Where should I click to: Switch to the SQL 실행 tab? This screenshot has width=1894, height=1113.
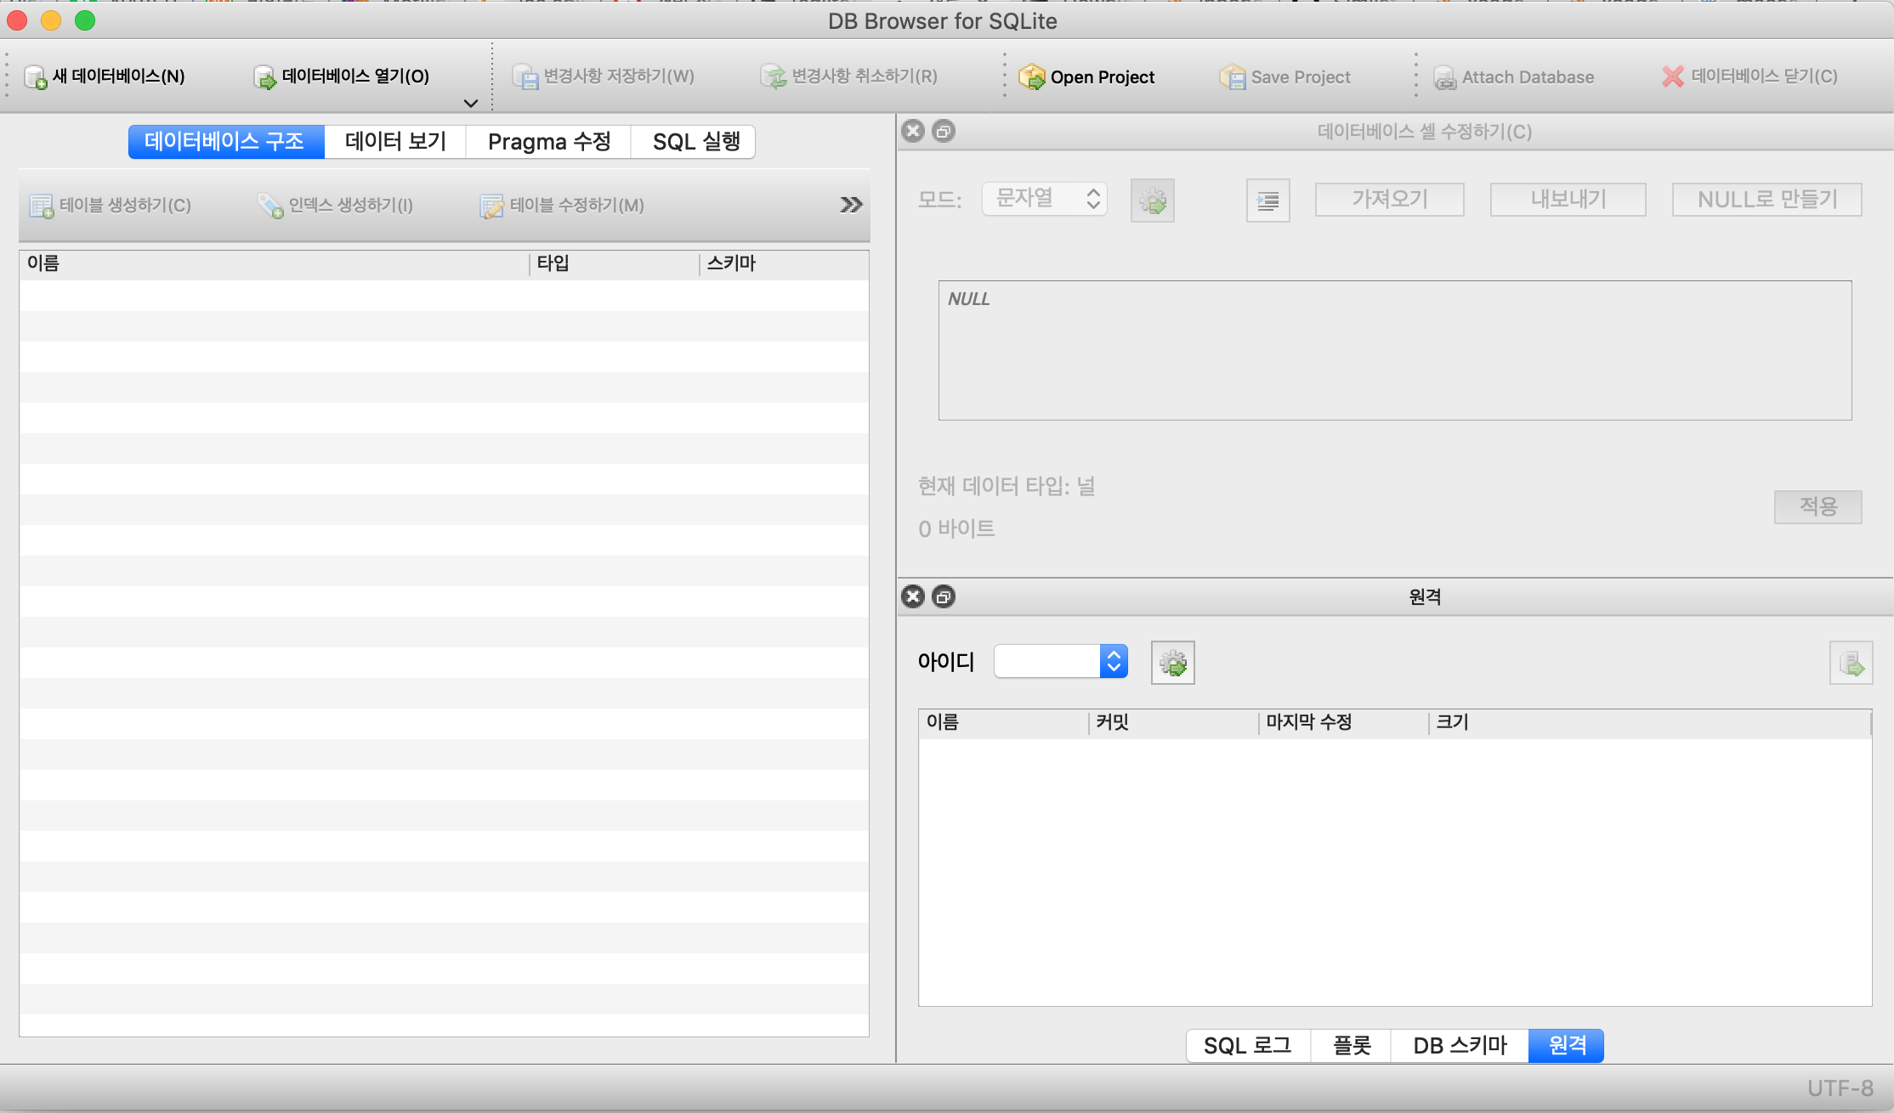pos(695,142)
